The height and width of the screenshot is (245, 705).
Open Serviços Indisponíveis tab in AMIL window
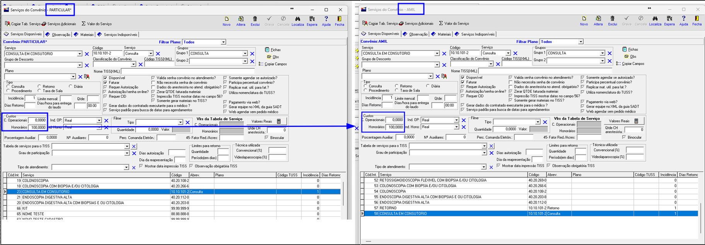[x=475, y=34]
